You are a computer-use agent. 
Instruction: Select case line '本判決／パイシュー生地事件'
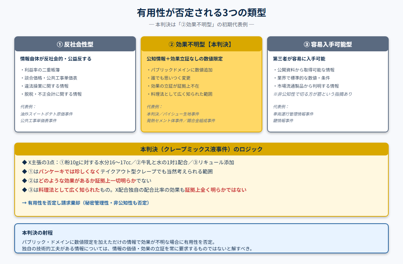coord(173,114)
